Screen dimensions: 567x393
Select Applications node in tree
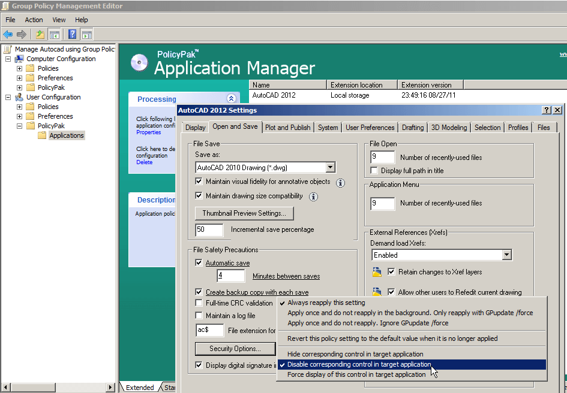(67, 135)
